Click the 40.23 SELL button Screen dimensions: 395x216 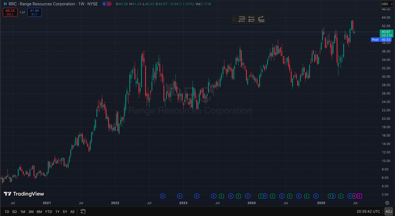[10, 12]
